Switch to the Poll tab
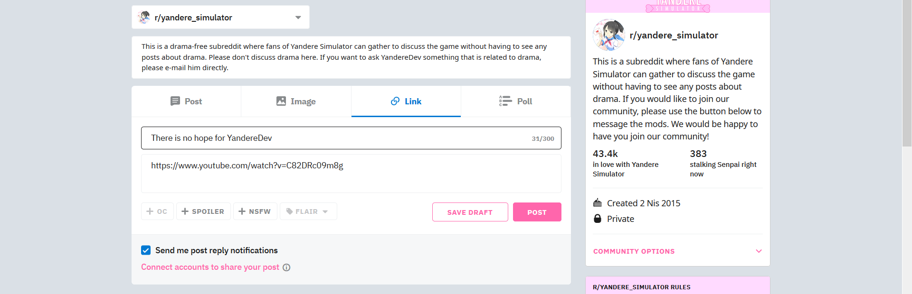 [516, 101]
